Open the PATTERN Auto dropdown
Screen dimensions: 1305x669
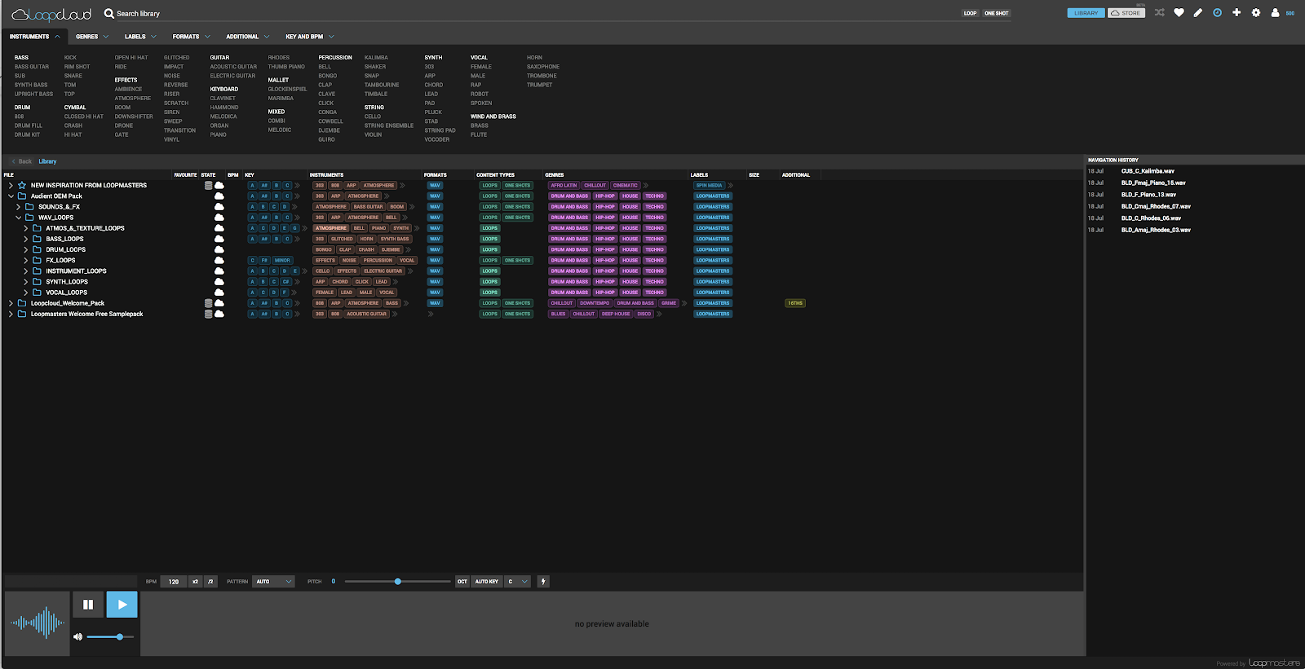(274, 582)
